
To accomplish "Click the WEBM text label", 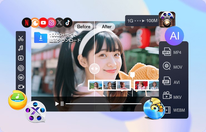I will point(179,110).
